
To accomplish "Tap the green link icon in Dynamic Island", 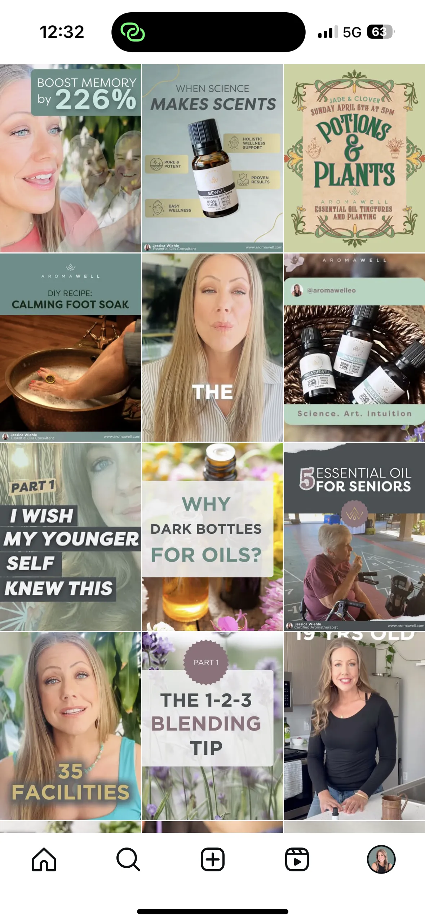I will [133, 32].
